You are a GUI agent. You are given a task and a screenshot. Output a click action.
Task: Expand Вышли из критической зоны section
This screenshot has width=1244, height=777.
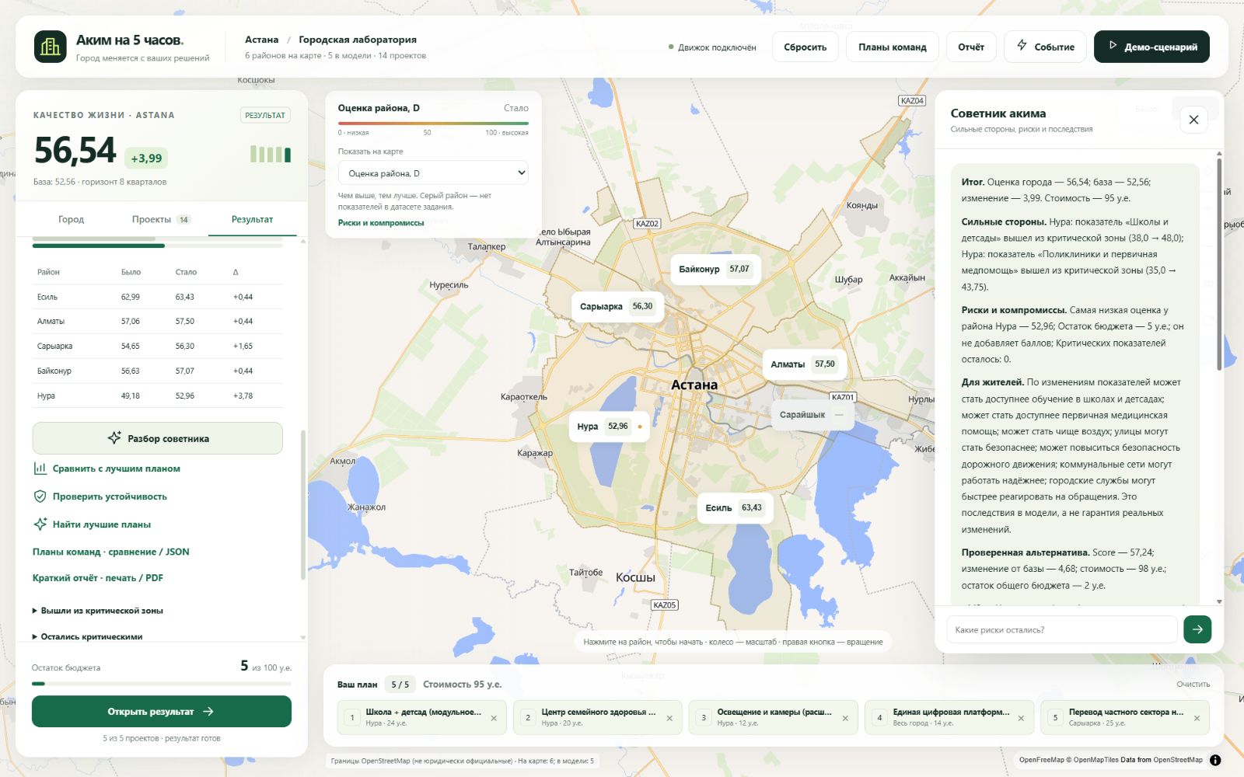[x=98, y=611]
